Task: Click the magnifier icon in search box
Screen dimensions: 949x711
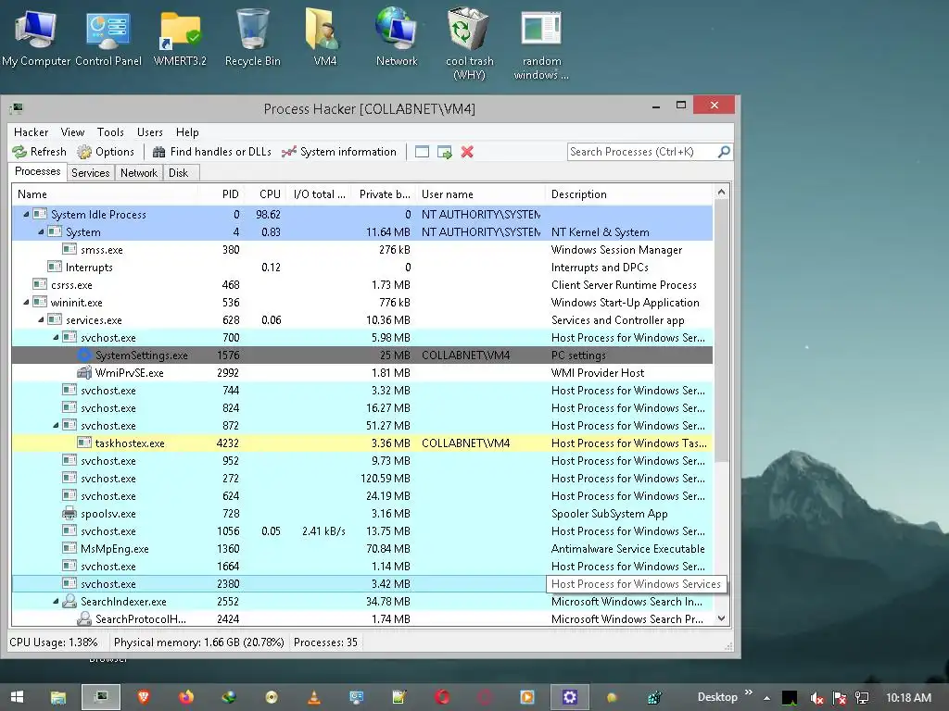Action: point(723,152)
